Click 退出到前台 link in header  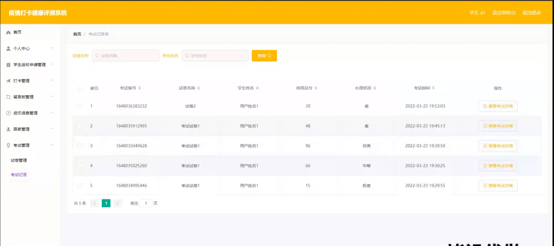pyautogui.click(x=504, y=13)
